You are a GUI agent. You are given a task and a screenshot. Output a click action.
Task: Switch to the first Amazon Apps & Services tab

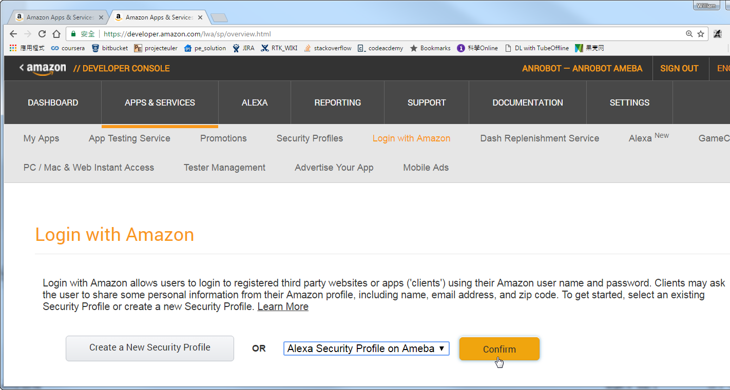click(60, 17)
